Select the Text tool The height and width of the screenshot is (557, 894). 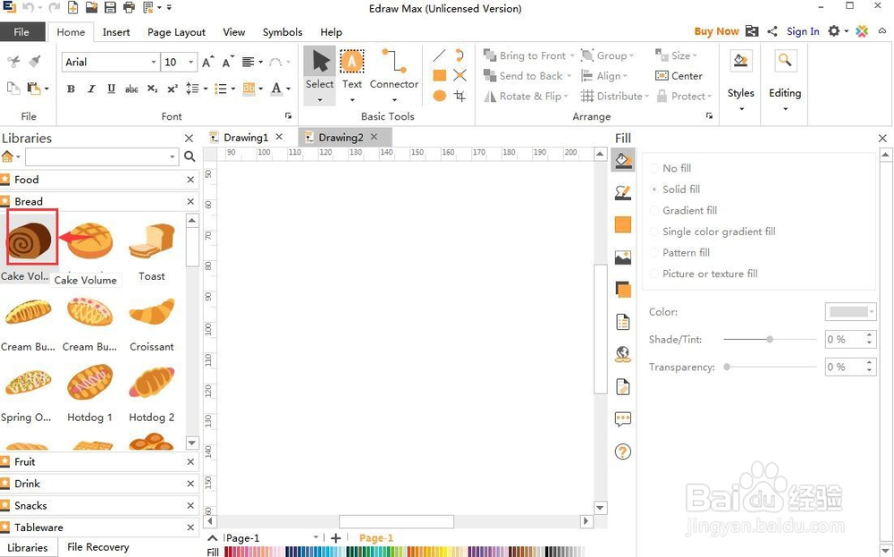coord(351,74)
